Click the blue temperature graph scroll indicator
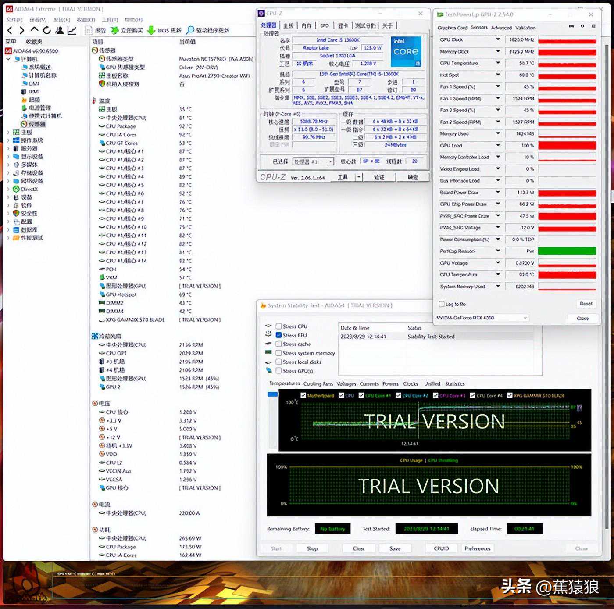 (273, 394)
